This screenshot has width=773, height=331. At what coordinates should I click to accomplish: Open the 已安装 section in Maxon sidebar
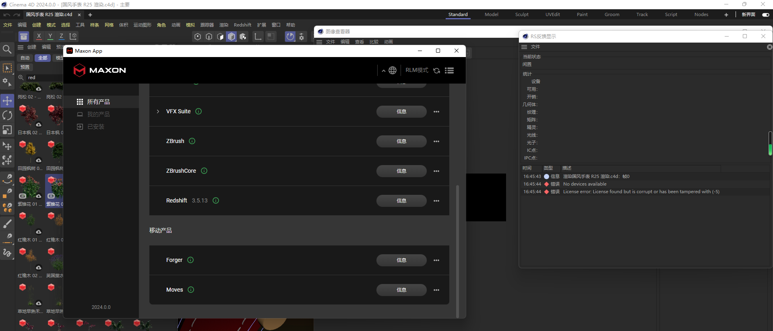tap(95, 127)
